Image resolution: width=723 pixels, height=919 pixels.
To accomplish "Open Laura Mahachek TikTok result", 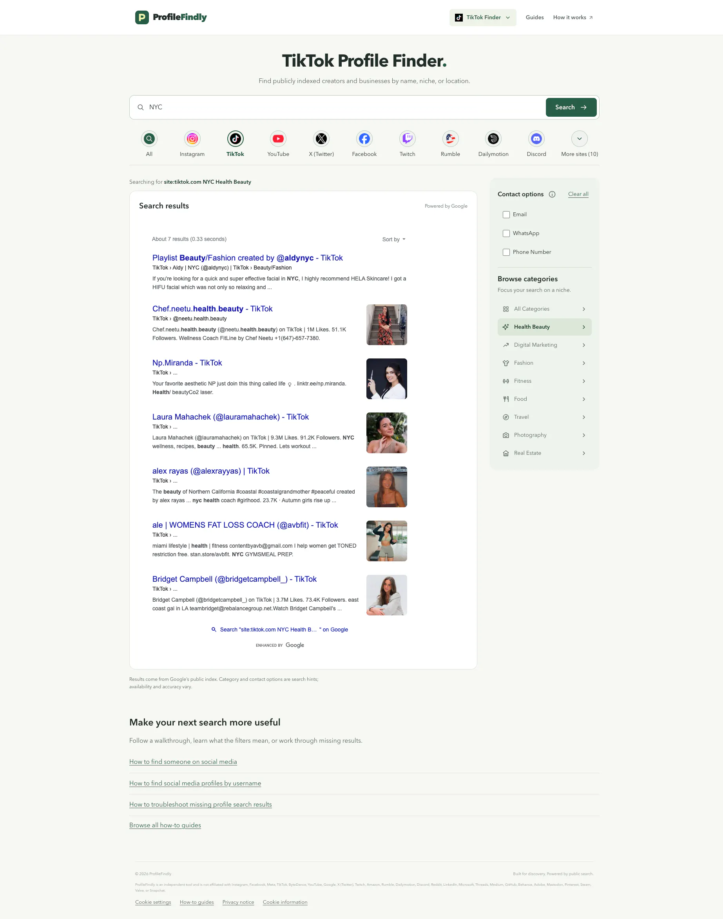I will coord(230,417).
